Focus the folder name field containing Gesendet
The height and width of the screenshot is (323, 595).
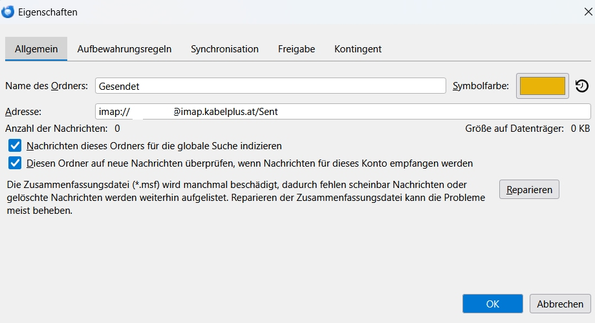point(270,86)
